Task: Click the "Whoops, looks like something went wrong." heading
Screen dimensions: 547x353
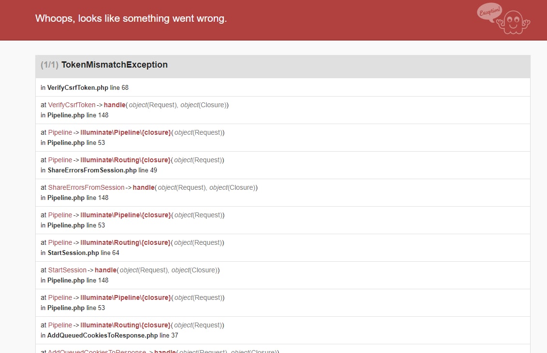Action: pos(131,18)
